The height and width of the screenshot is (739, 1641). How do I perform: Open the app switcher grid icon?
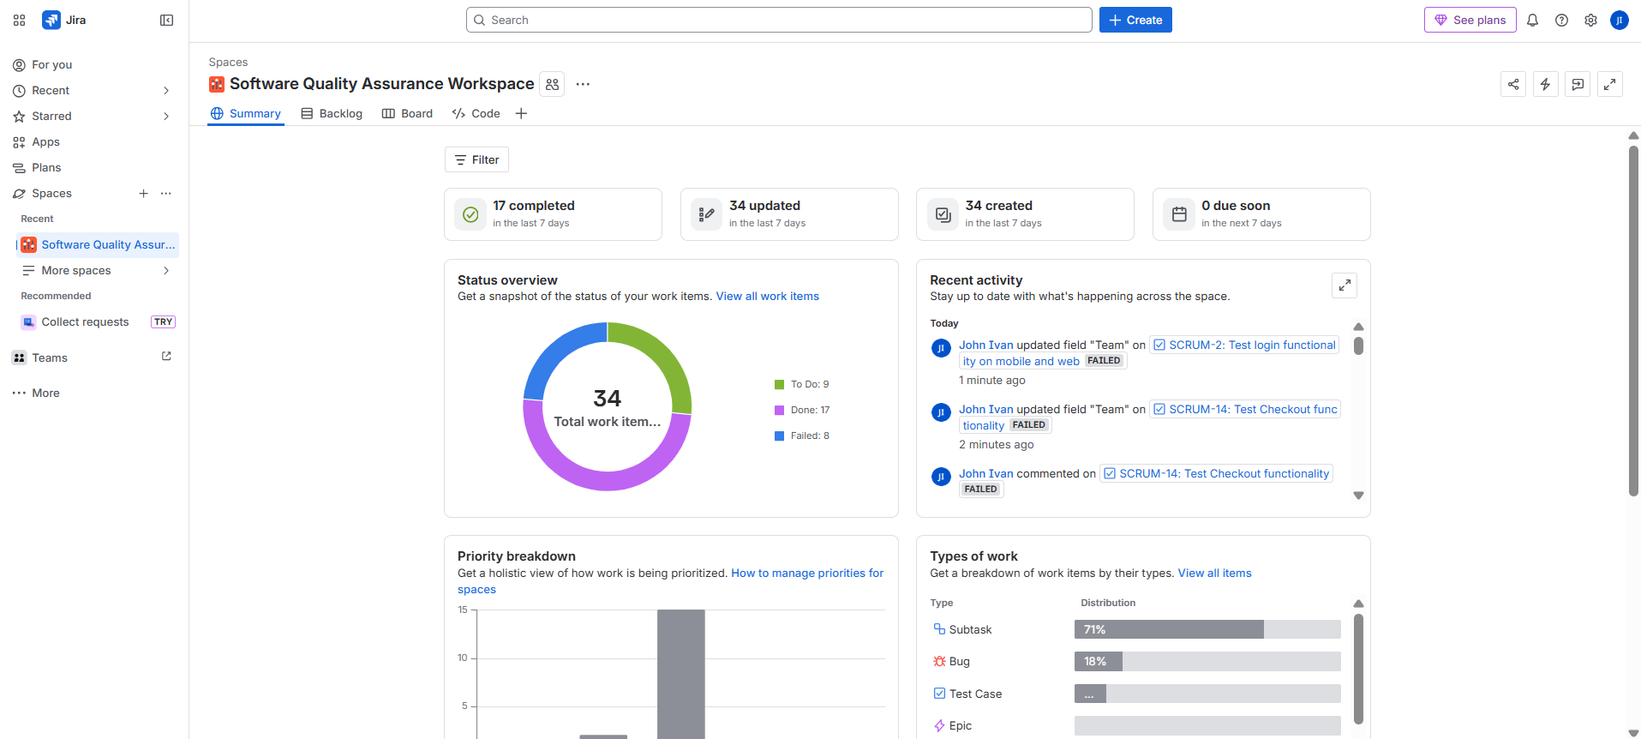(19, 20)
